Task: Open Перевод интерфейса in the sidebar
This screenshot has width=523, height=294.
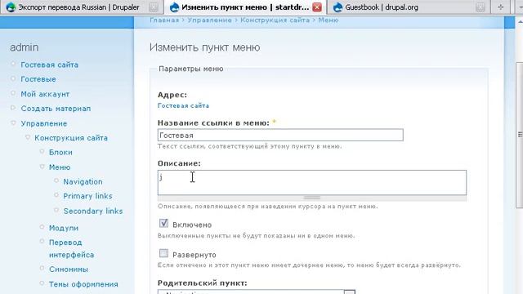Action: 71,248
